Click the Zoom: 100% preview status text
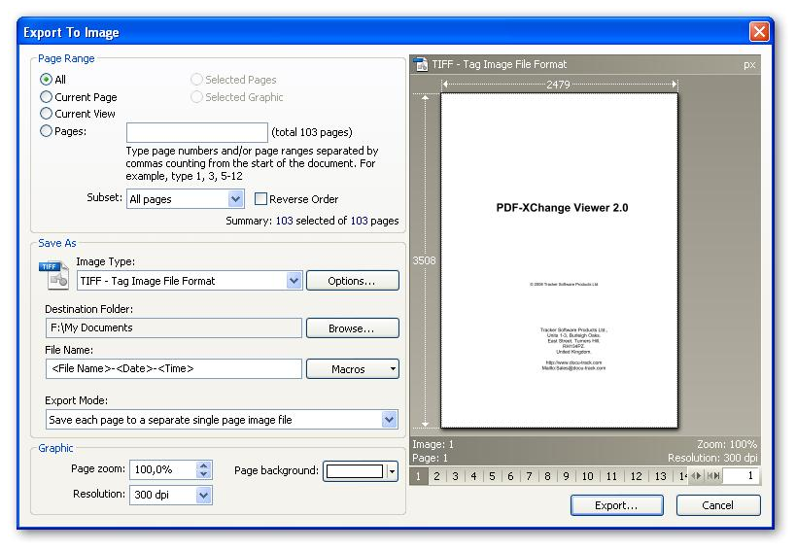This screenshot has width=796, height=551. coord(727,444)
